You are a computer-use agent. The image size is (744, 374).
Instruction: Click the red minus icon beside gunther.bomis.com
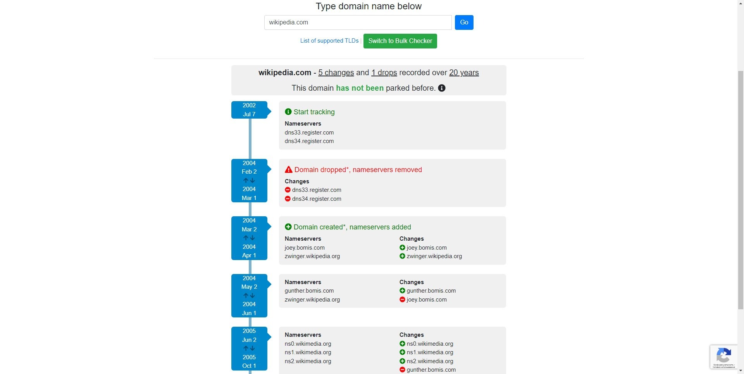(x=402, y=370)
